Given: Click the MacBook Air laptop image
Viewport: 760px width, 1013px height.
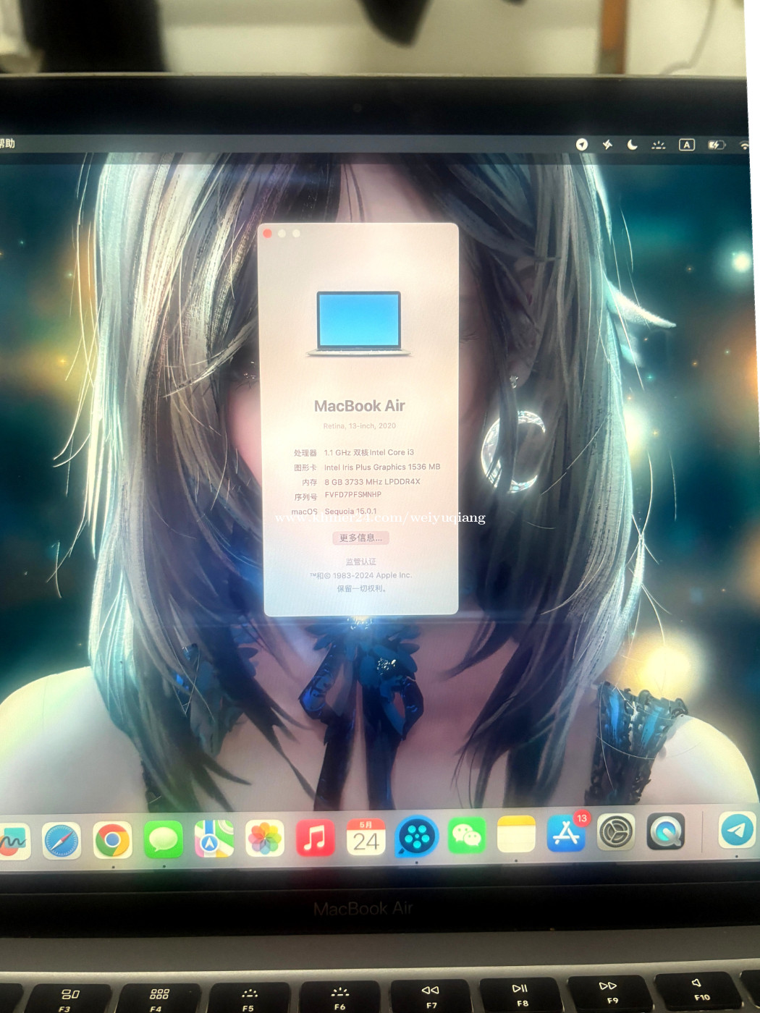Looking at the screenshot, I should (359, 323).
